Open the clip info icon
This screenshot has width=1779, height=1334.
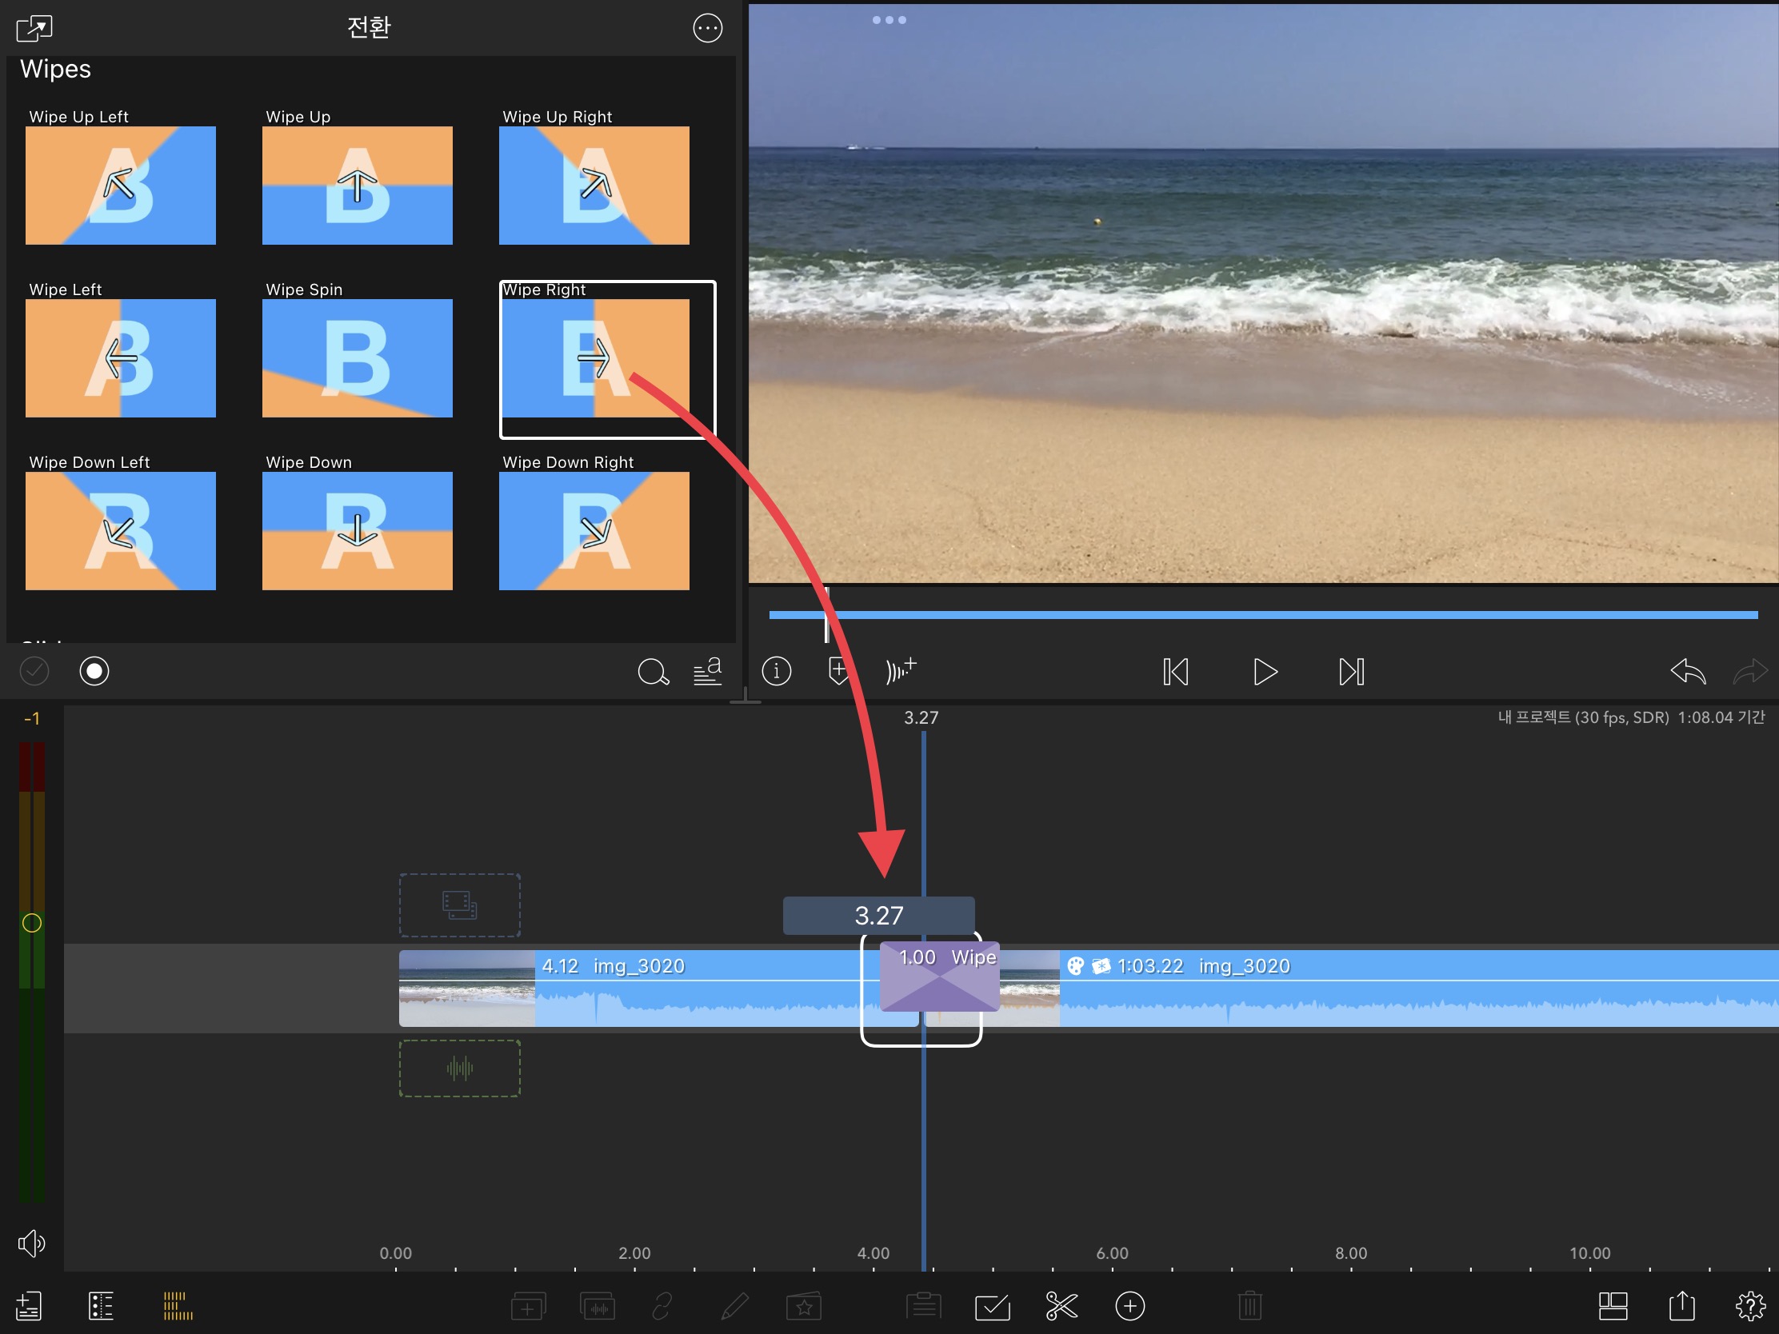click(776, 672)
